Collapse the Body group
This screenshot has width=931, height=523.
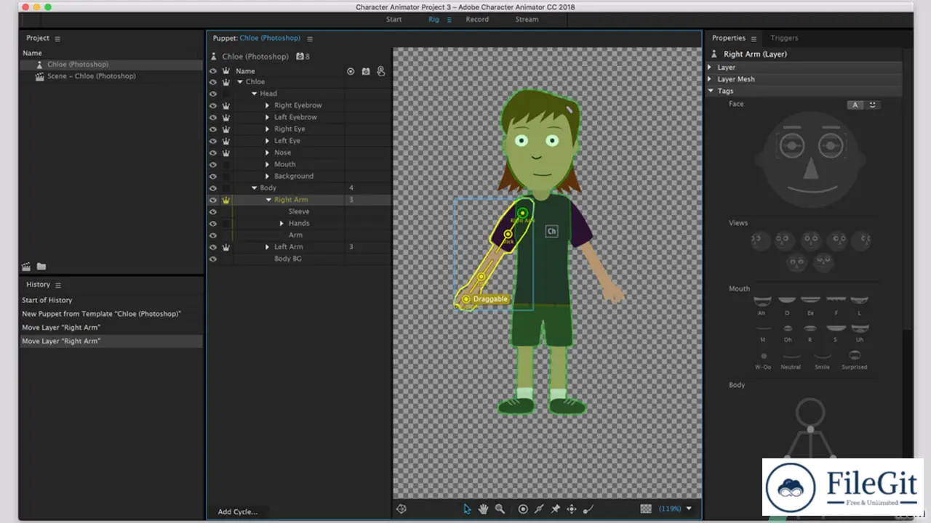pos(255,188)
